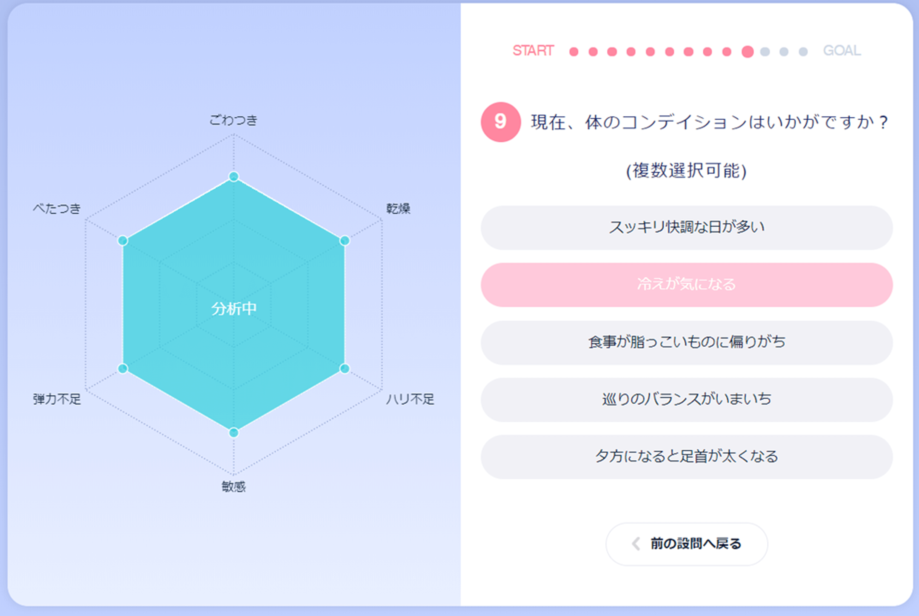Screen dimensions: 919x616
Task: Pick '夕方になると足首が太くなる' option
Action: point(686,456)
